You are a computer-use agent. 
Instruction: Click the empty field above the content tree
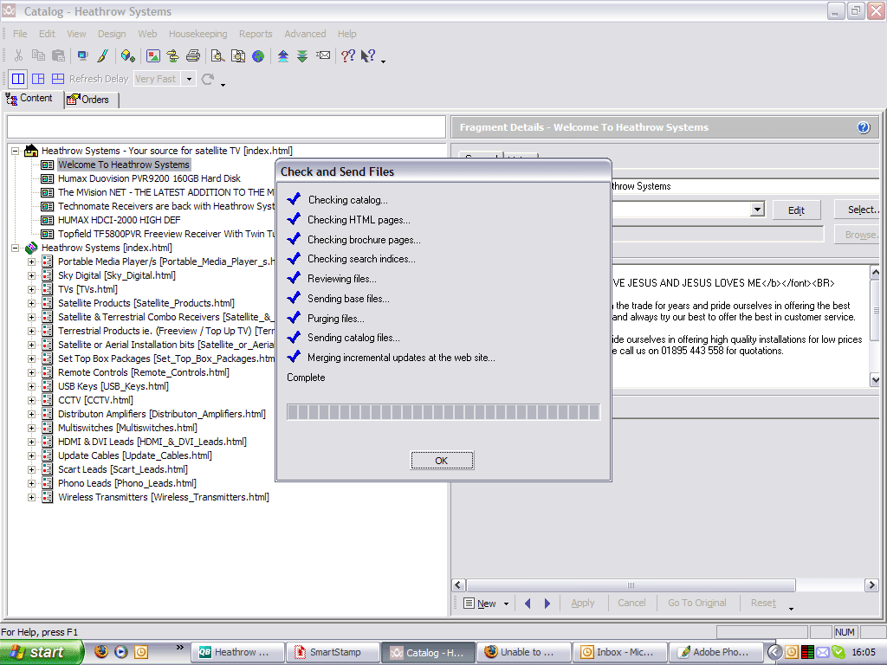coord(227,127)
